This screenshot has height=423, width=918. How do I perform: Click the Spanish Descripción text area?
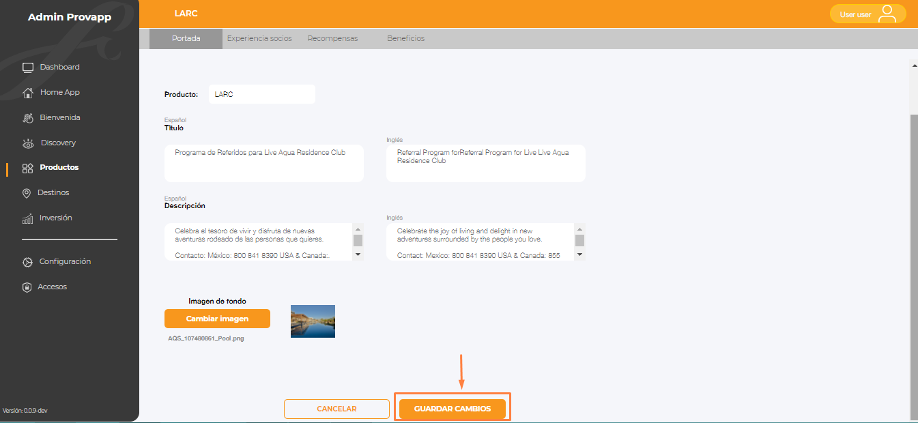[x=258, y=242]
